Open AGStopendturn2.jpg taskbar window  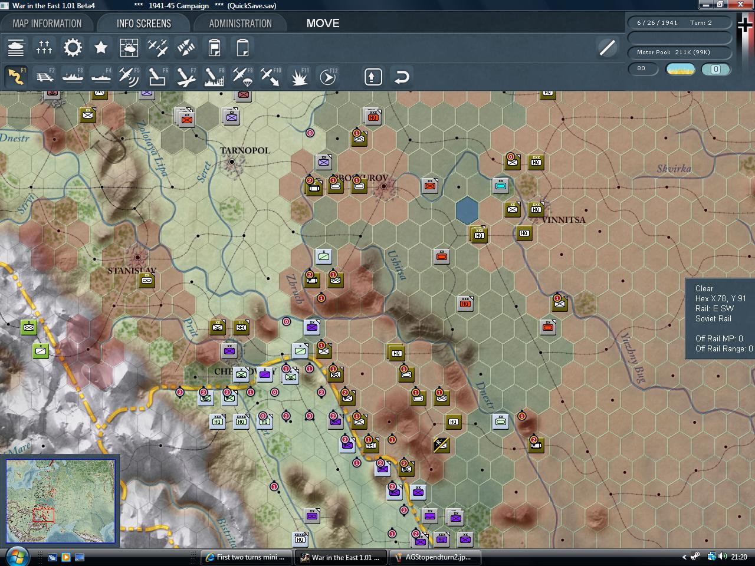point(434,557)
